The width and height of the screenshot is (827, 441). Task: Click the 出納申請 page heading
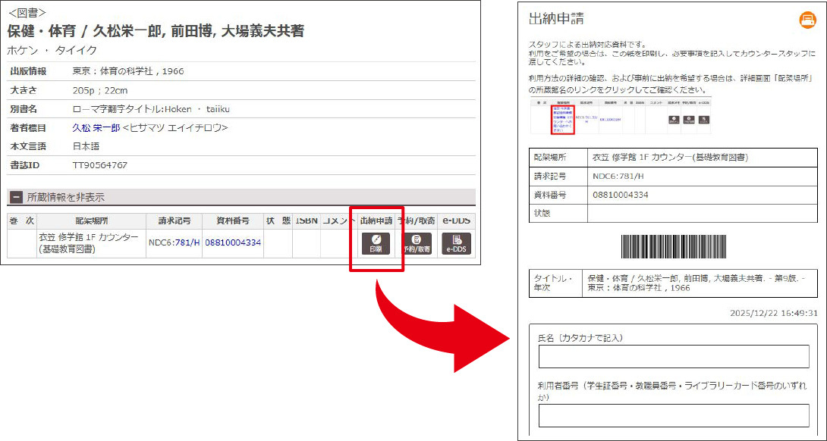click(x=555, y=19)
